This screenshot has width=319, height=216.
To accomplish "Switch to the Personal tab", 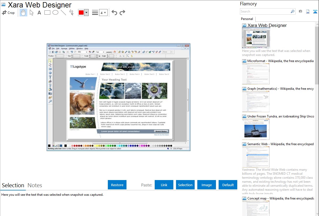I will 247,19.
